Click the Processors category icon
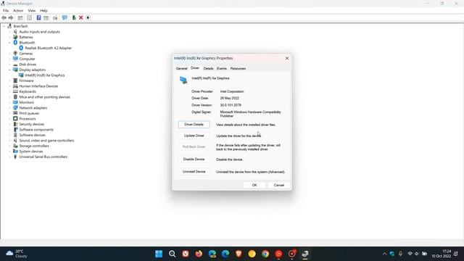This screenshot has height=261, width=464. coord(15,119)
